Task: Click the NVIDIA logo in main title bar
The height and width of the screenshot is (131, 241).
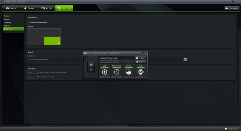Action: pos(3,2)
